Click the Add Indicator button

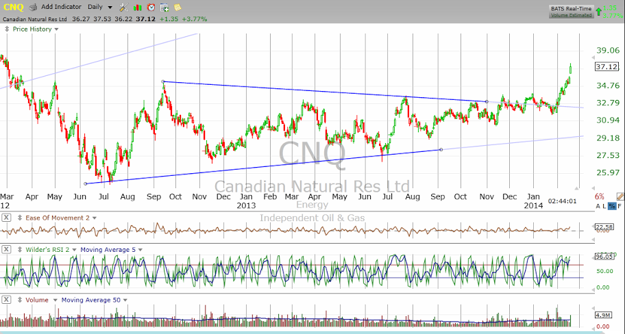click(61, 7)
